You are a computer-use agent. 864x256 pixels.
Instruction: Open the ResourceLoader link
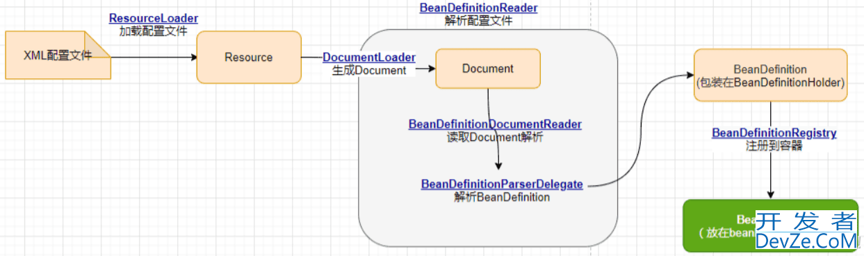[x=154, y=19]
